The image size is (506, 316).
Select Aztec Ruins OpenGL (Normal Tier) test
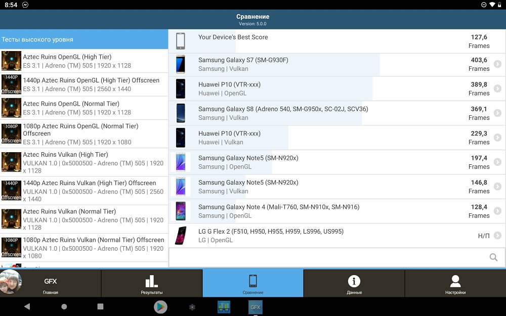(84, 108)
